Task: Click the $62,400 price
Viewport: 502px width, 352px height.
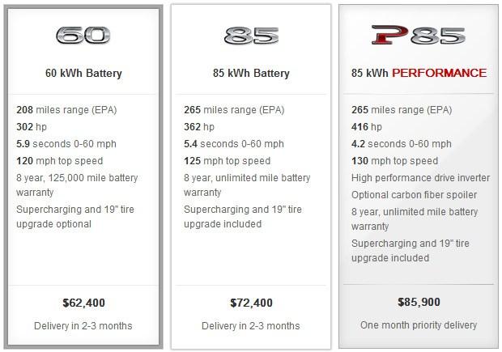Action: (83, 303)
